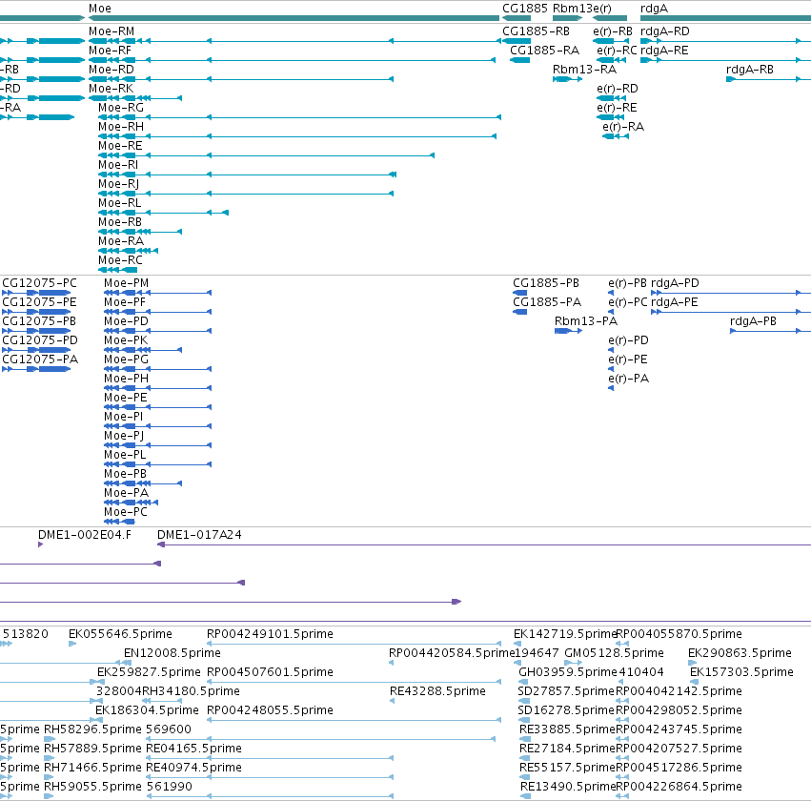Click transcript Moe-RI
Screen dimensions: 811x801
[118, 165]
